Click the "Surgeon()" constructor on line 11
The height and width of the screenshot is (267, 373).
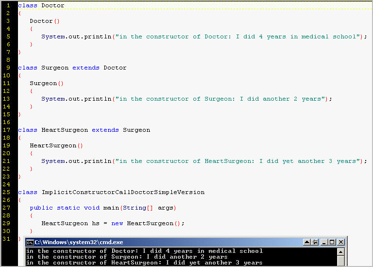point(47,83)
